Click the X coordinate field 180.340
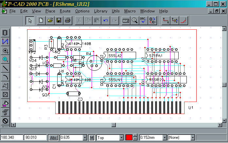This screenshot has width=228, height=143. coord(12,137)
